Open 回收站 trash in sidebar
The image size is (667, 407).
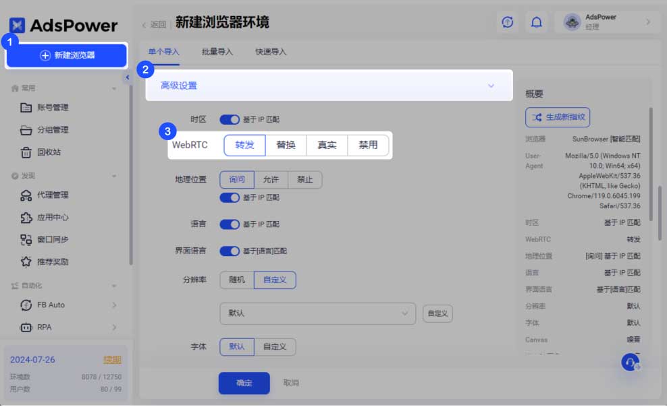coord(48,152)
